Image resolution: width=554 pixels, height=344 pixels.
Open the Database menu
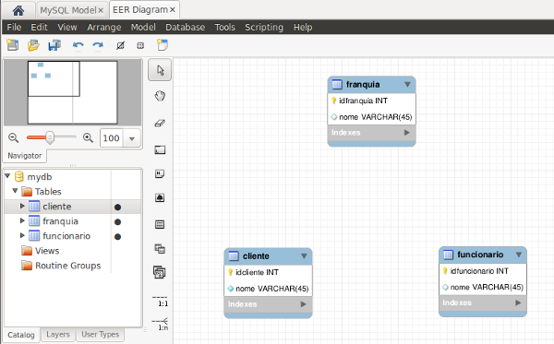[186, 27]
